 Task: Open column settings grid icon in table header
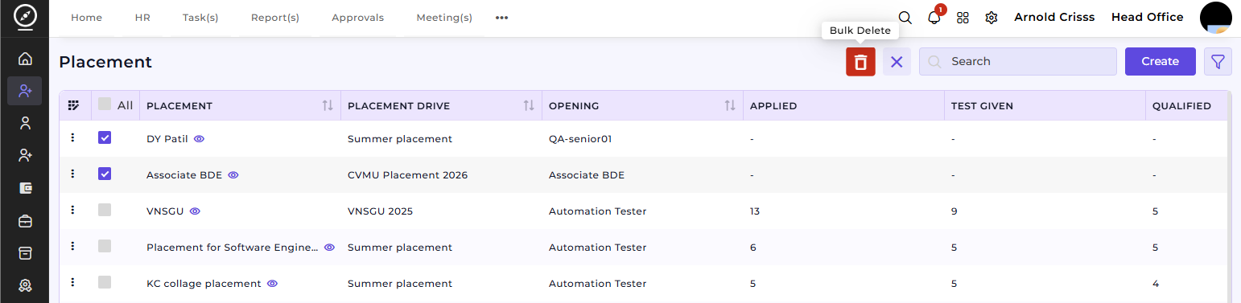pos(74,105)
